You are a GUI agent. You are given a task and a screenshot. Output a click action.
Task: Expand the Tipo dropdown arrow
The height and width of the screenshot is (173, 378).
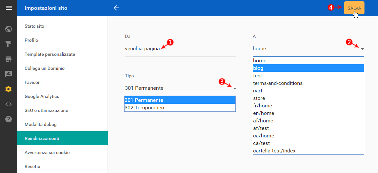[235, 88]
